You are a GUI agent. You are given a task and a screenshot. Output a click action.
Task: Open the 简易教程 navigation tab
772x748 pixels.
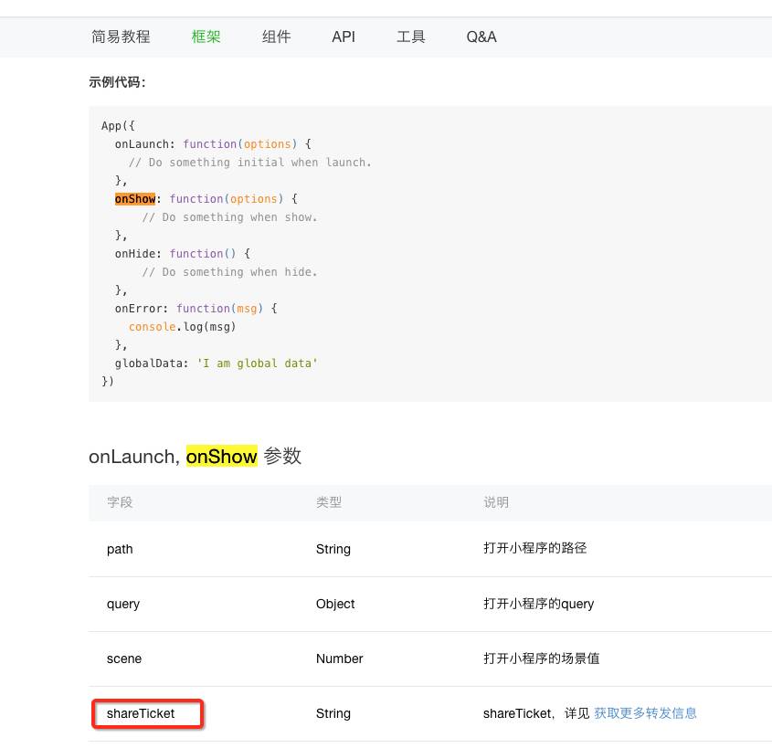(x=121, y=37)
